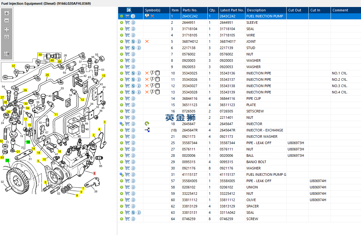Image resolution: width=361 pixels, height=235 pixels.
Task: Select callout 59 yellow label in the diagram
Action: point(40,55)
